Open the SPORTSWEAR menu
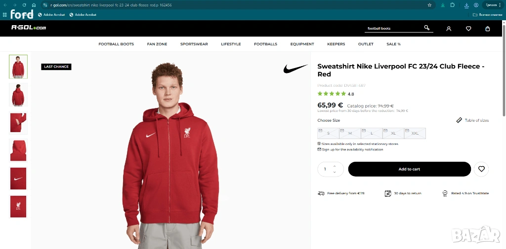Image resolution: width=506 pixels, height=249 pixels. (194, 44)
